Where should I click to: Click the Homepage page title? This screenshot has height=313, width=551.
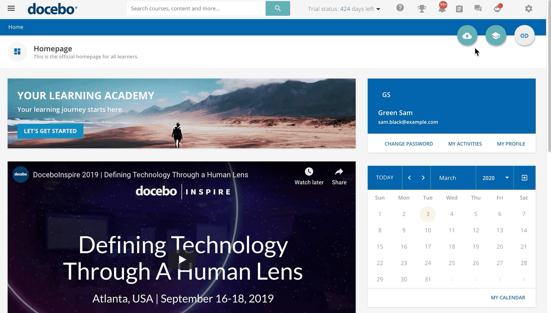click(x=53, y=49)
